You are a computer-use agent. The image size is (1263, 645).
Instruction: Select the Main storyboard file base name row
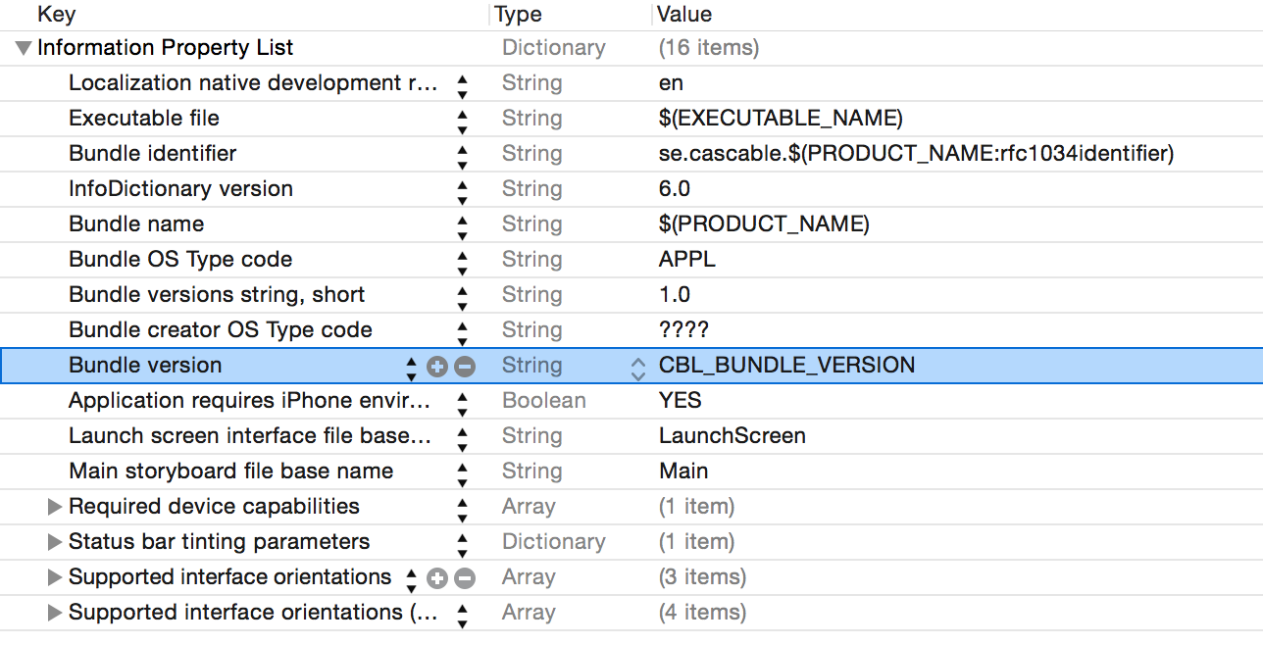(230, 471)
